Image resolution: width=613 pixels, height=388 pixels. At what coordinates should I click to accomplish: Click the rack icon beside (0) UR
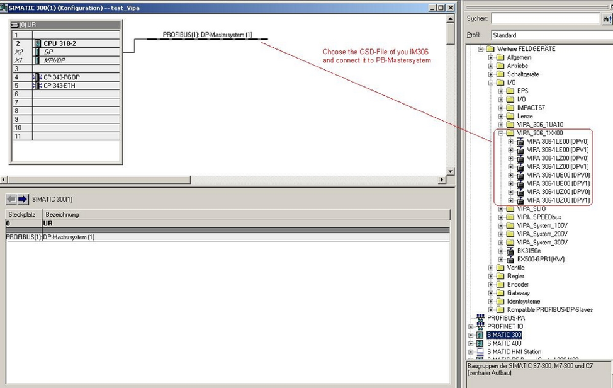click(x=15, y=25)
